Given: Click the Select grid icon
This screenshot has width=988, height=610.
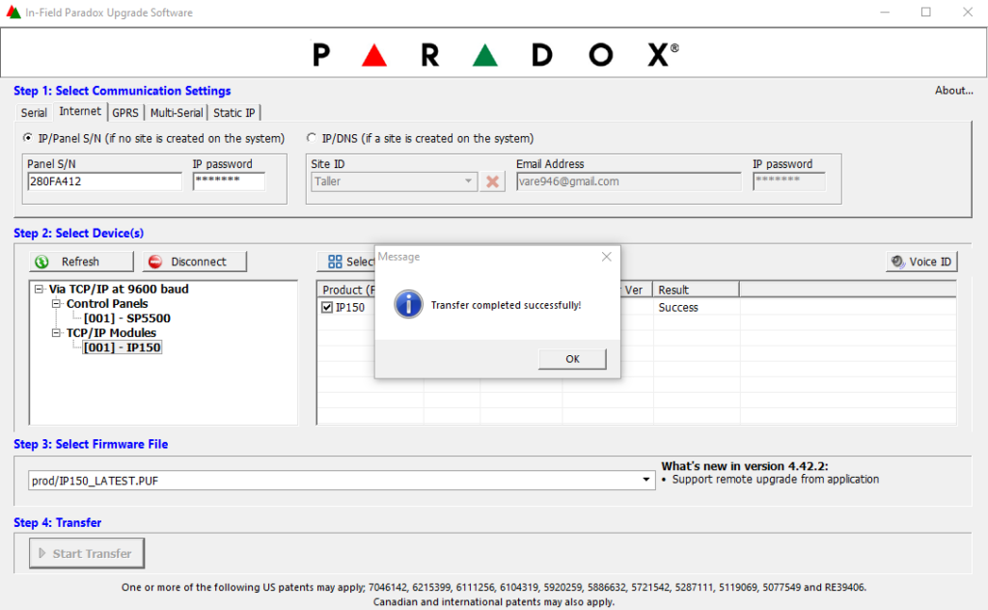Looking at the screenshot, I should coord(335,262).
